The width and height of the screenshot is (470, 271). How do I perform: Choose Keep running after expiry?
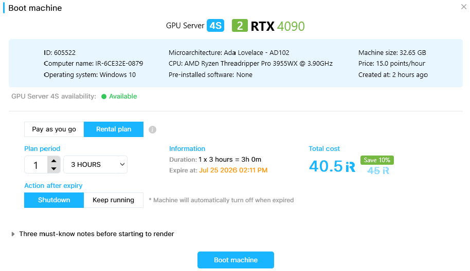[x=113, y=200]
